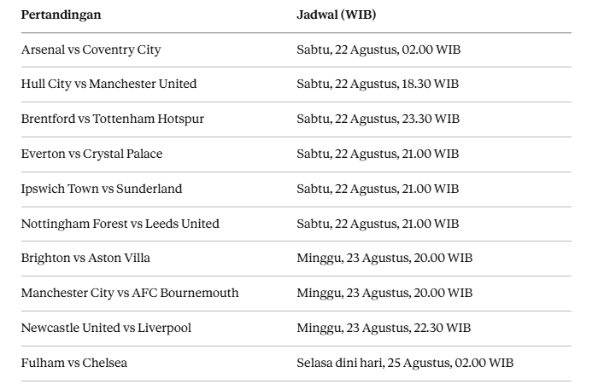610x390 pixels.
Task: Click the 02.00 WIB schedule for Arsenal
Action: click(378, 49)
